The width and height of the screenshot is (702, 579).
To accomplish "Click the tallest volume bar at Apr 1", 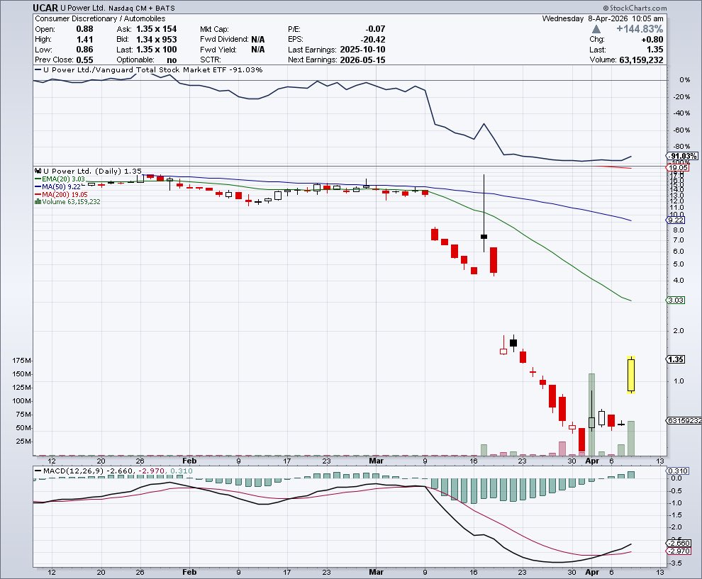I will [591, 415].
